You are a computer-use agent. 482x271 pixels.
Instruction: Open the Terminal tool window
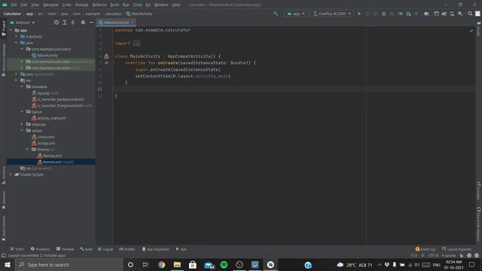pyautogui.click(x=66, y=249)
